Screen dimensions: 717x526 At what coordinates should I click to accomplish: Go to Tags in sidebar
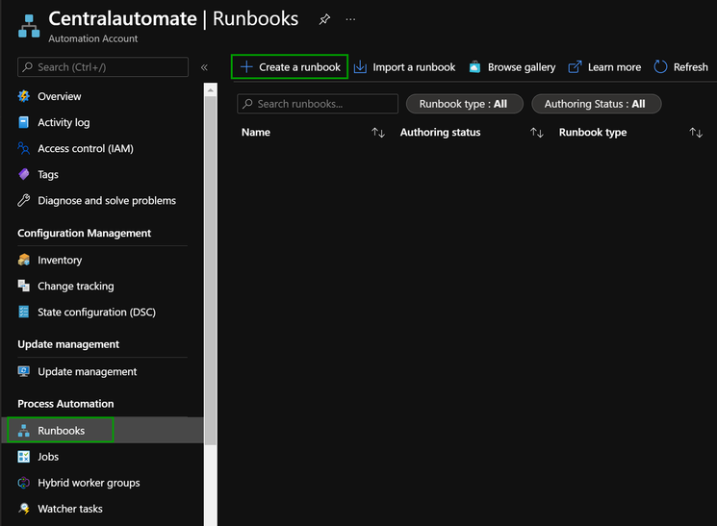[x=48, y=175]
